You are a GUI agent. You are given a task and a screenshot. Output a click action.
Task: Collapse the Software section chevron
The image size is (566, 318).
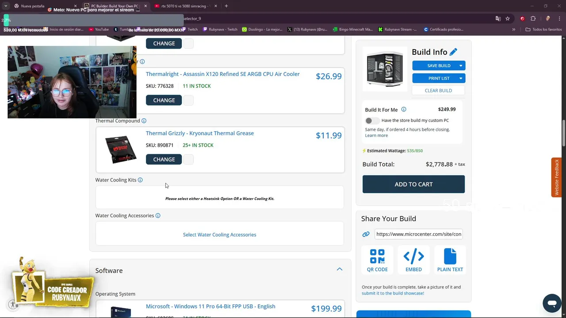pyautogui.click(x=340, y=269)
